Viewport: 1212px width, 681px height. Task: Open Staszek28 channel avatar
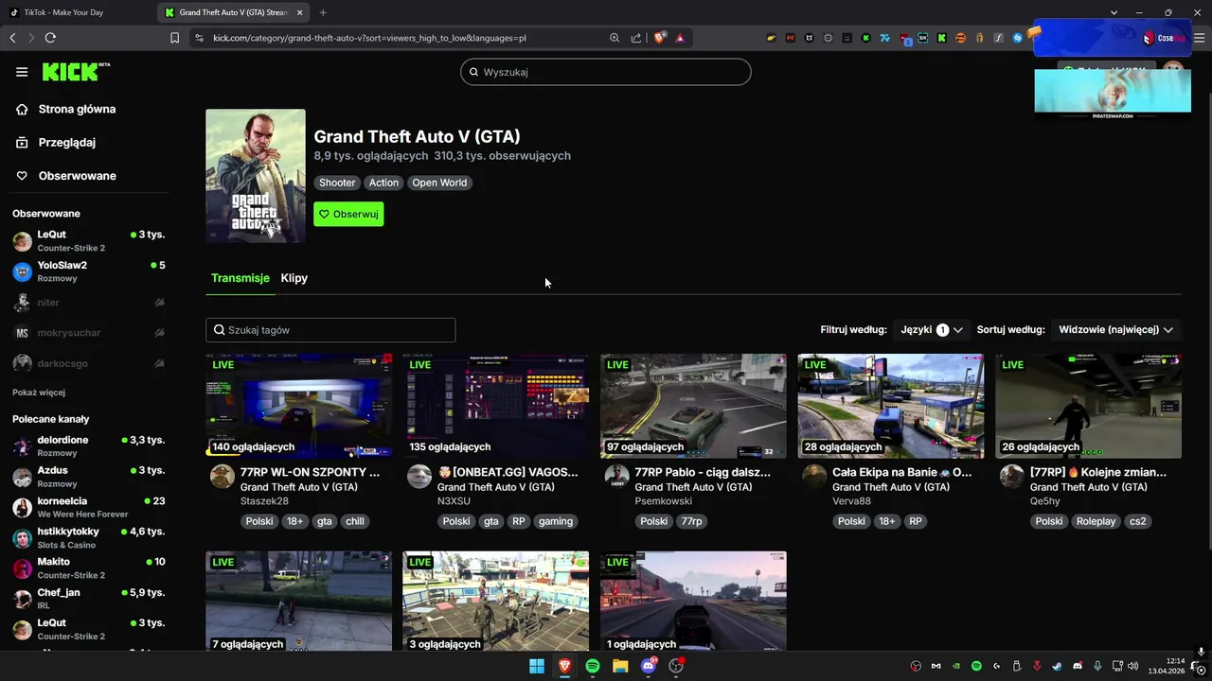pyautogui.click(x=222, y=476)
